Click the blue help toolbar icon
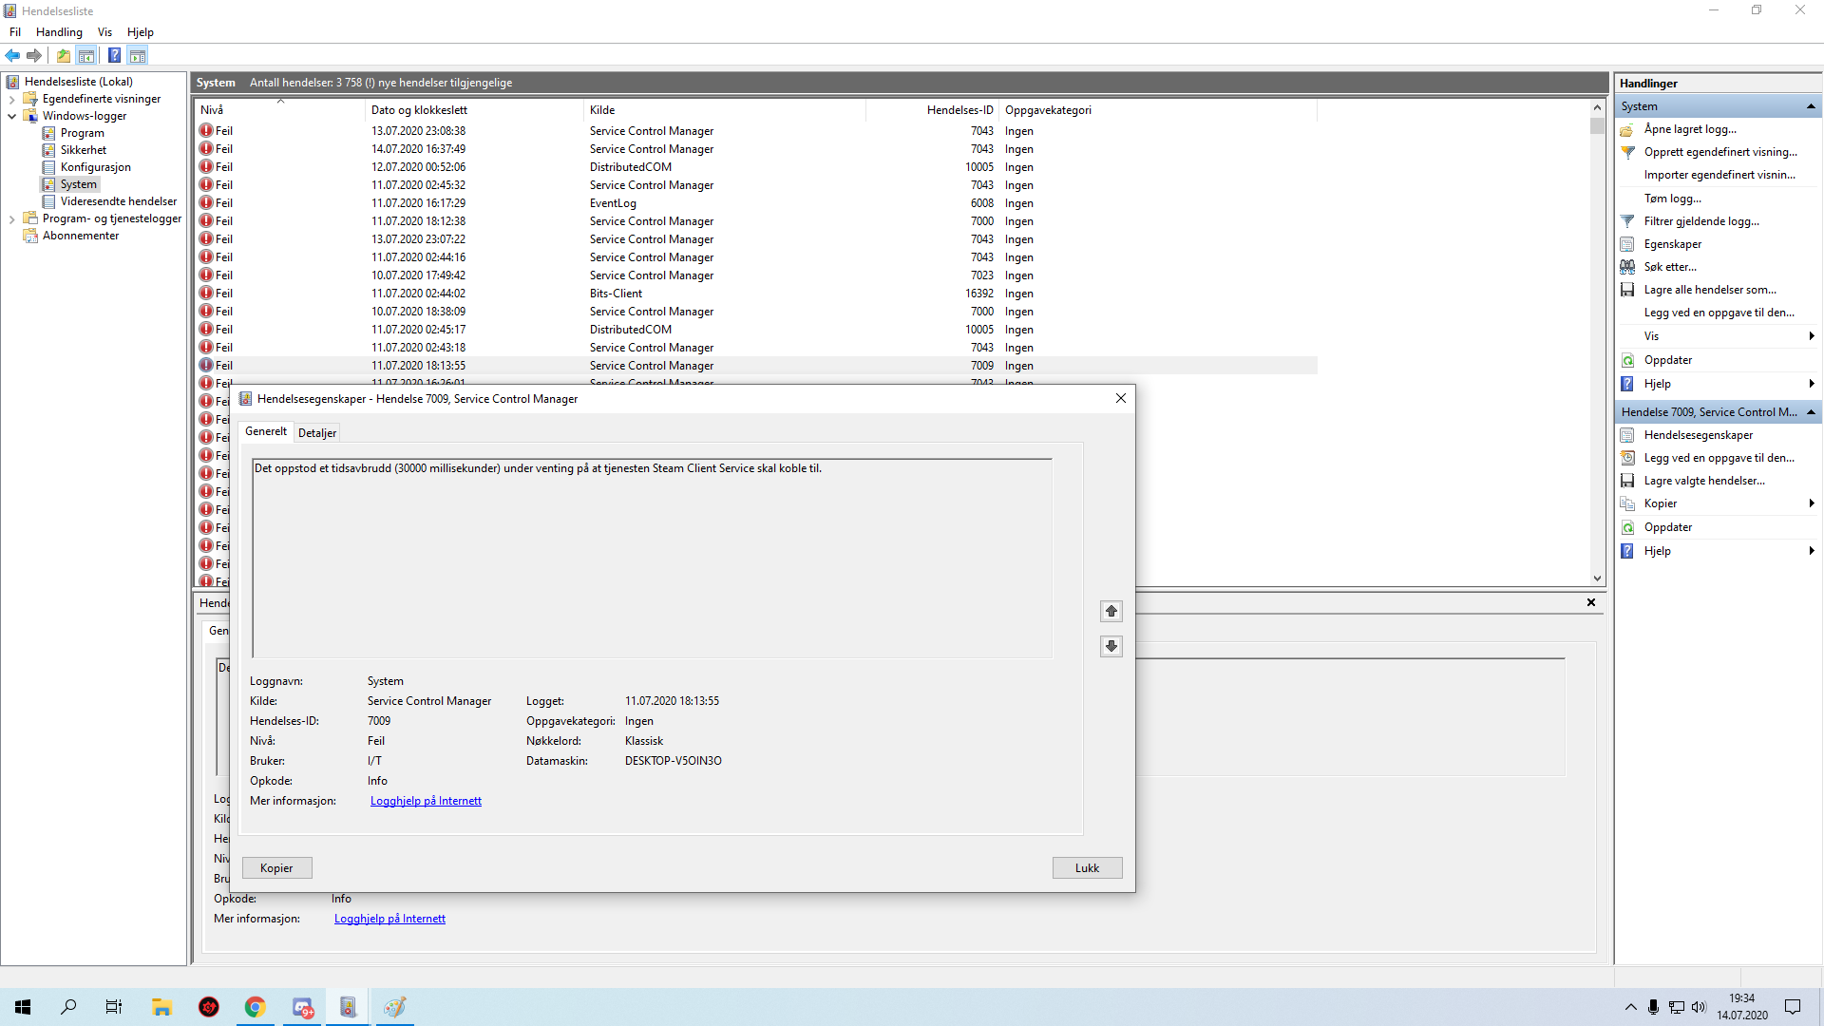This screenshot has height=1026, width=1824. 114,55
